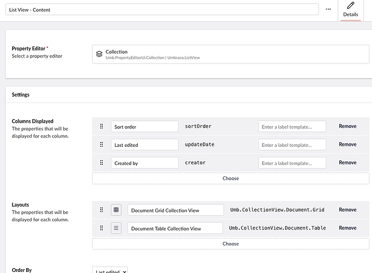Open the Order By Last edited dropdown
Screen dimensions: 372x273
(x=111, y=270)
